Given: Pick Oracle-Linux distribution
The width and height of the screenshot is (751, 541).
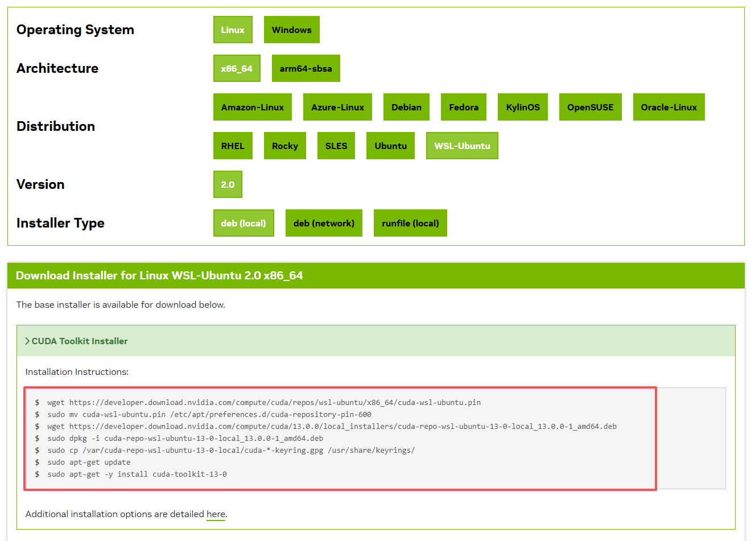Looking at the screenshot, I should (x=669, y=107).
